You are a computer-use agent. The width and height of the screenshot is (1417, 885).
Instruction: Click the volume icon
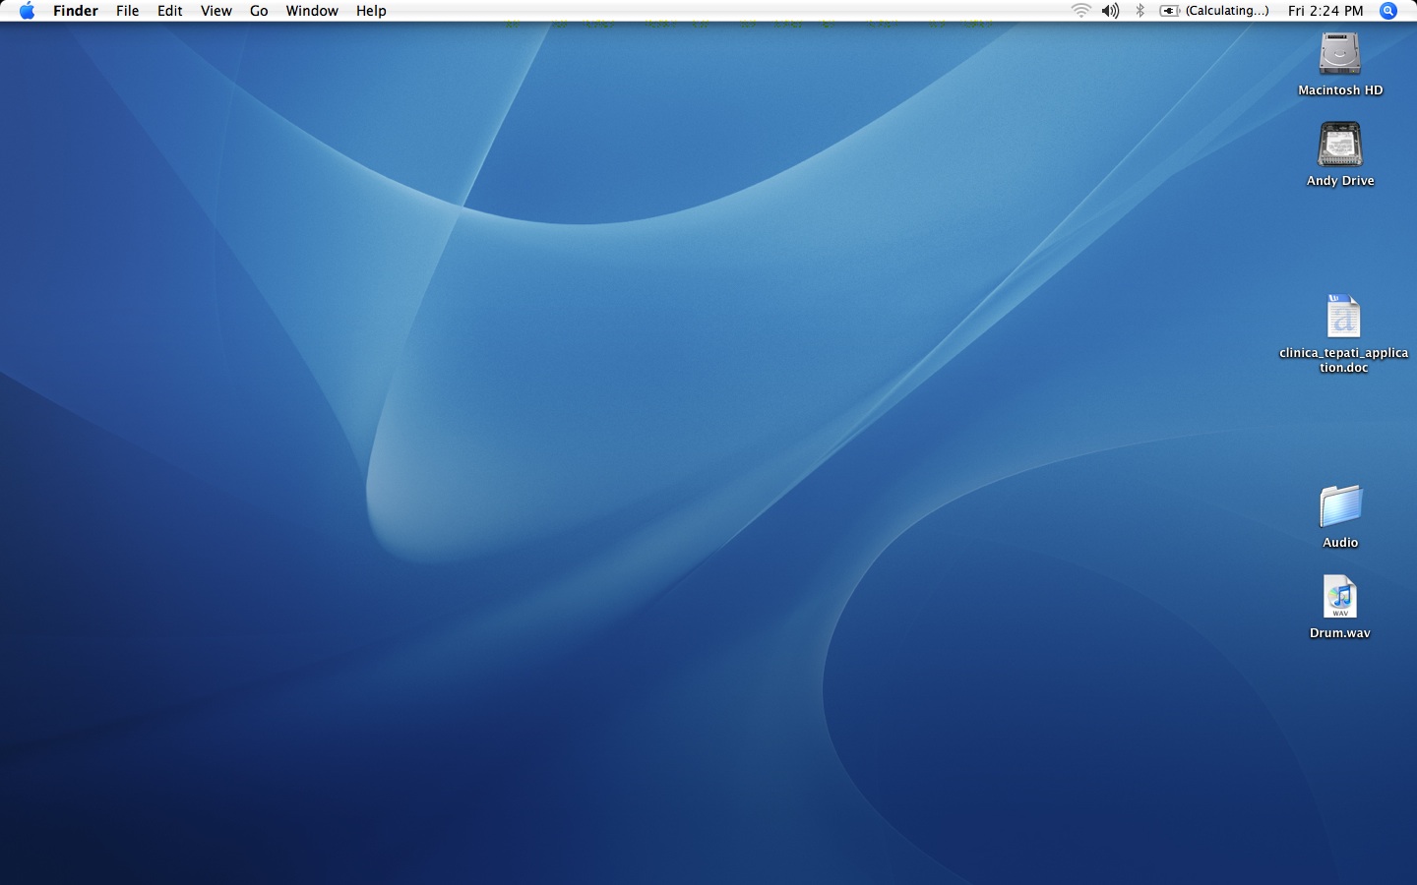click(x=1109, y=11)
